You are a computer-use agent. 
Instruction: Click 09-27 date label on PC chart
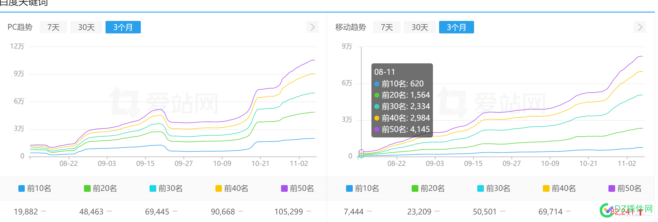point(184,164)
